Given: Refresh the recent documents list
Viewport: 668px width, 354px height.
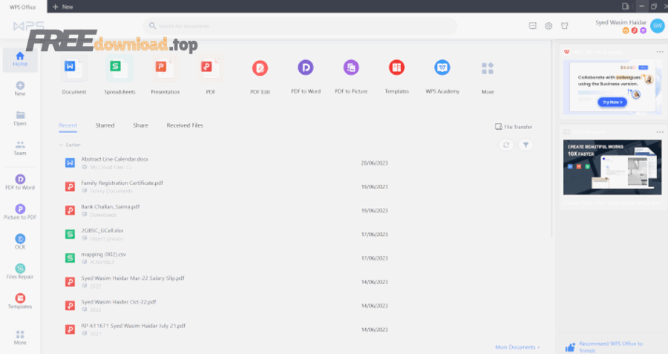Looking at the screenshot, I should pyautogui.click(x=506, y=145).
